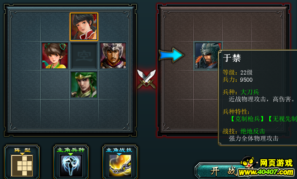The height and width of the screenshot is (179, 297).
Task: Click the empty 空 center formation slot
Action: coord(84,56)
